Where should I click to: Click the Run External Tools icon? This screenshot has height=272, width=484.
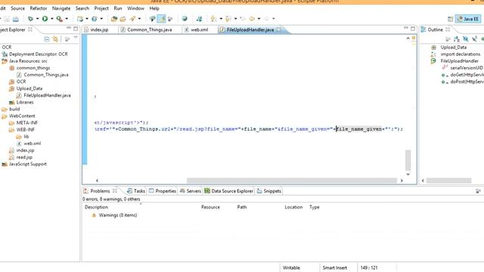(x=59, y=19)
